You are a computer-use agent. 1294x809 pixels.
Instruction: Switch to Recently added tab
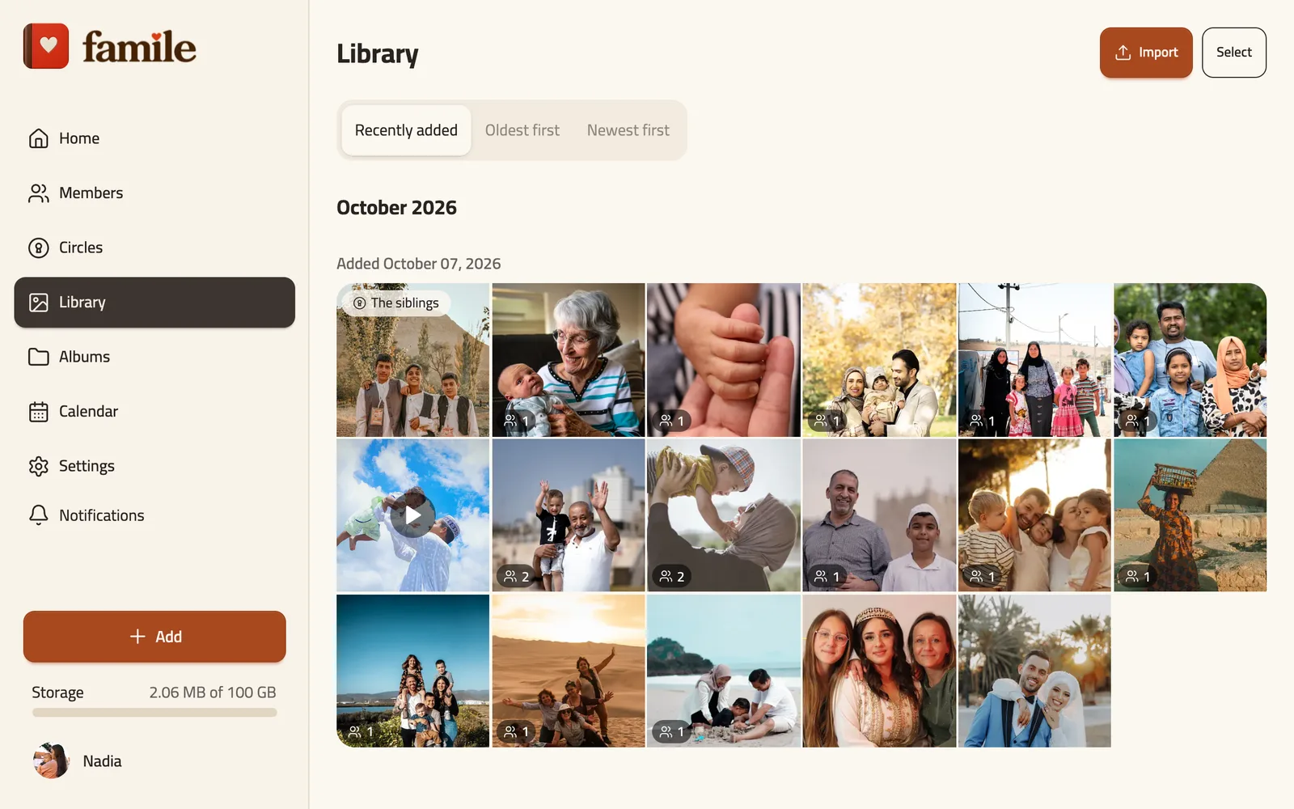(x=406, y=130)
